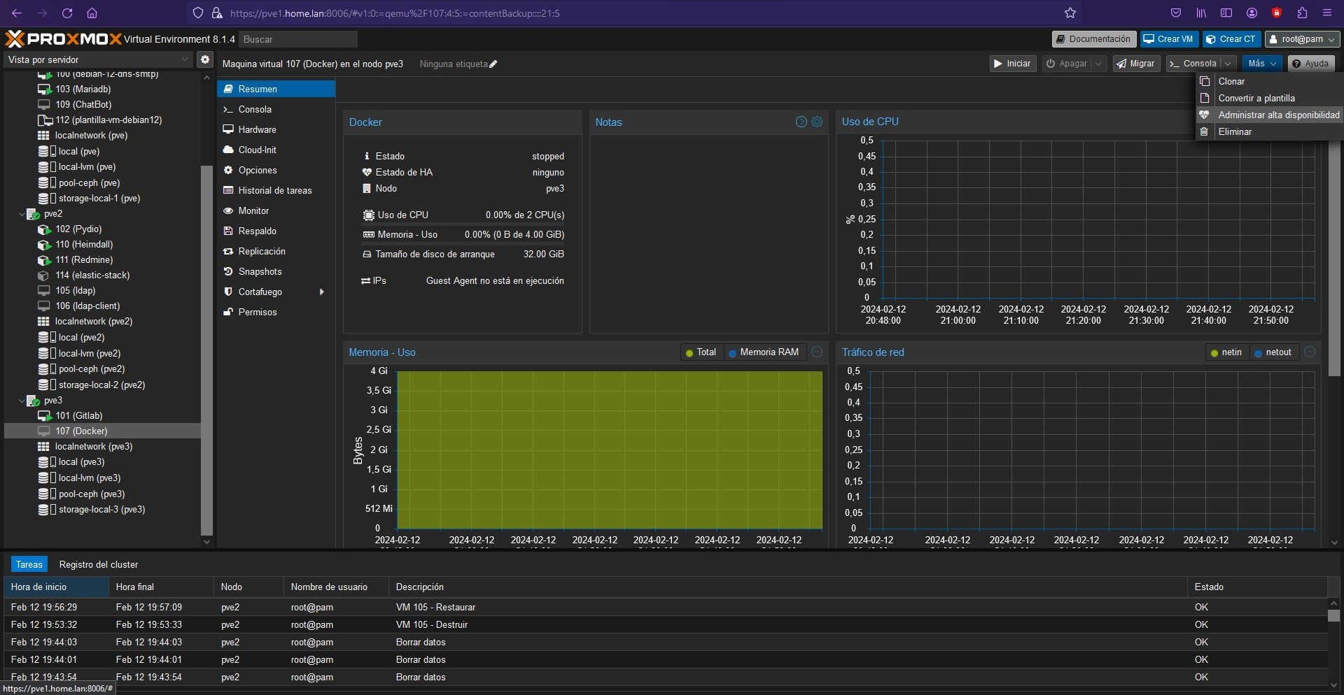
Task: Go to the browser home icon
Action: click(x=92, y=13)
